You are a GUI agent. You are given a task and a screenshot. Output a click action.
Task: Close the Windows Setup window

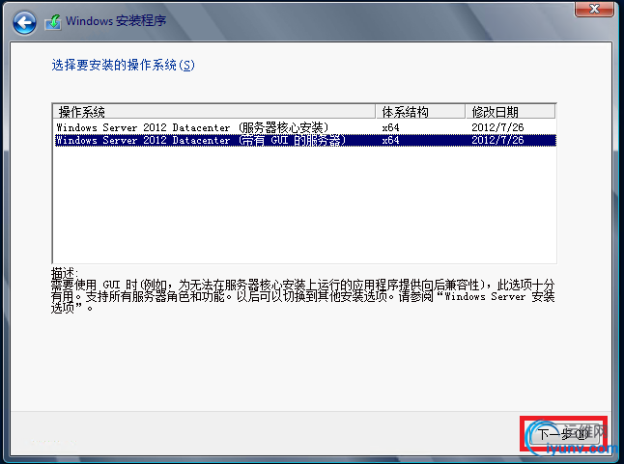594,9
